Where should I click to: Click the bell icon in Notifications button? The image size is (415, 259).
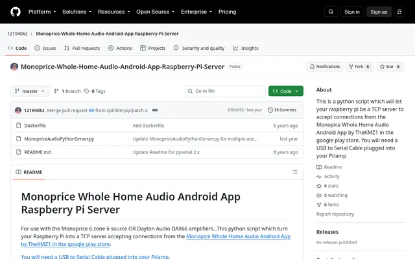click(x=312, y=67)
